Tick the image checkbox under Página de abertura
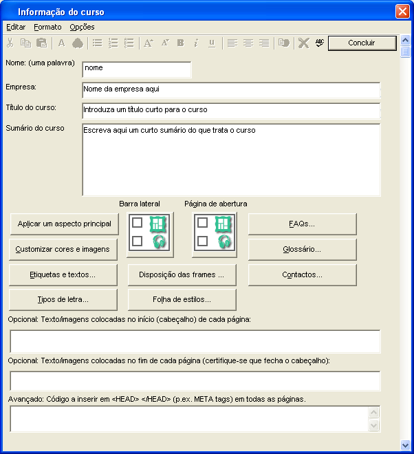Screen dimensions: 414x454 [202, 223]
